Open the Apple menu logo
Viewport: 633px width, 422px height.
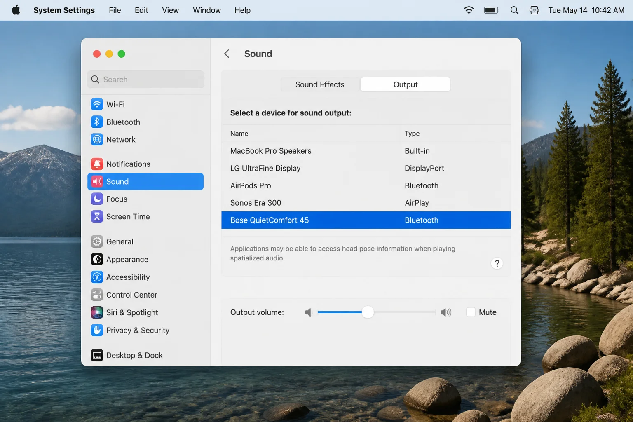pyautogui.click(x=16, y=10)
